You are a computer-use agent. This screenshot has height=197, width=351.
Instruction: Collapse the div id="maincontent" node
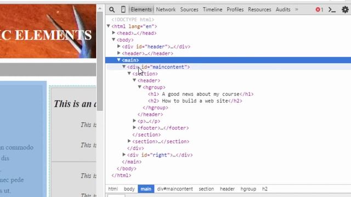tap(124, 67)
